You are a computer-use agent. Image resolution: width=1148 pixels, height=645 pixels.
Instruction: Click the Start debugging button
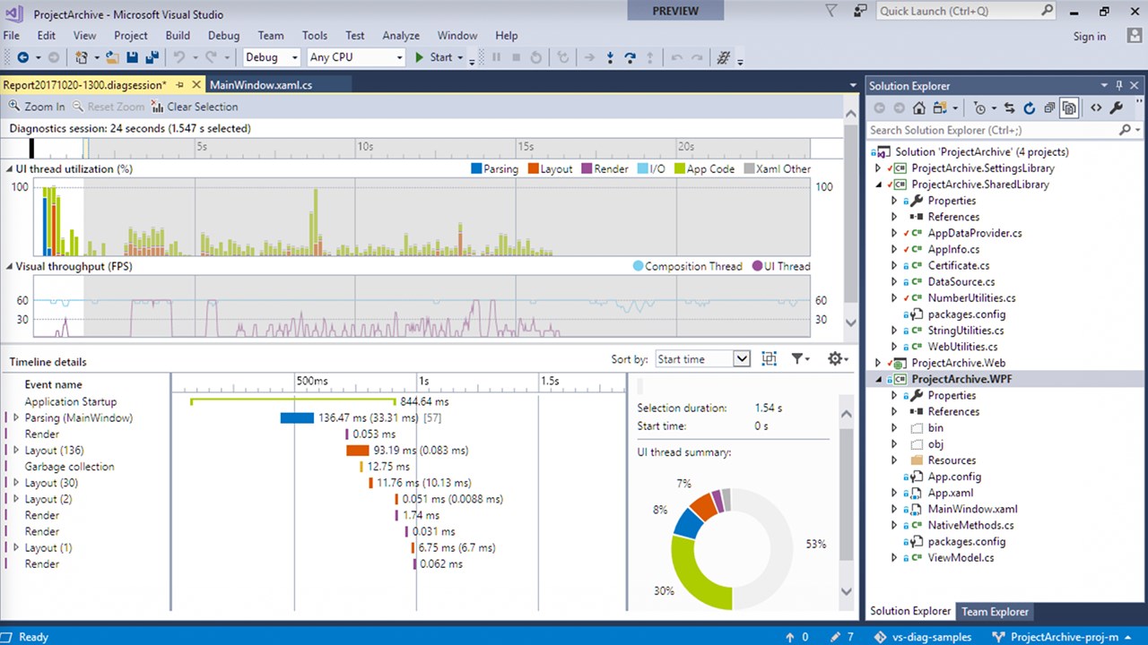[433, 57]
